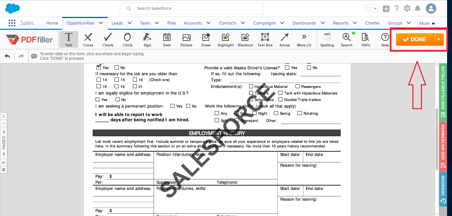
Task: Select the Highlight tool
Action: [226, 40]
